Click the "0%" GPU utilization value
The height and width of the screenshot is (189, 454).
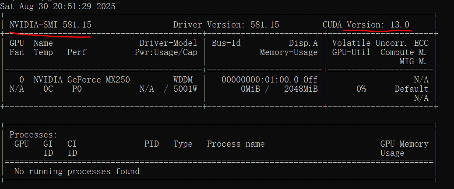click(x=361, y=89)
